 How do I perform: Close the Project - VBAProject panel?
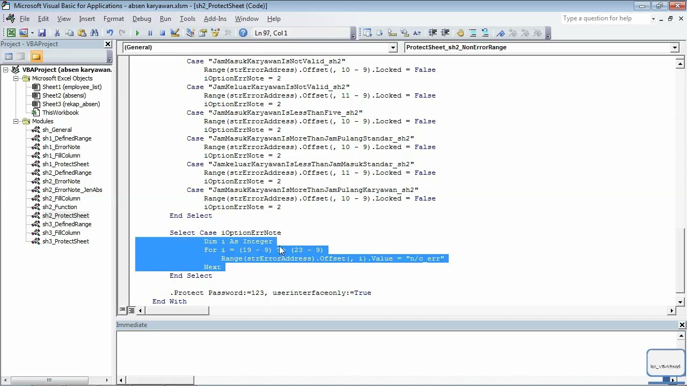tap(108, 44)
